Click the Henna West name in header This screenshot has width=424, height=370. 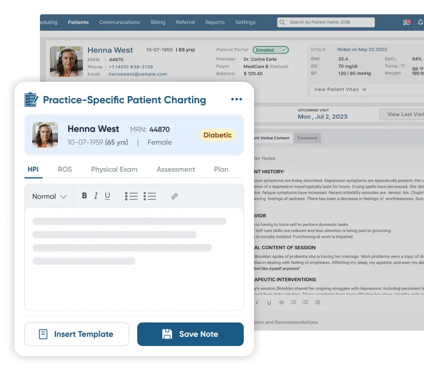110,50
